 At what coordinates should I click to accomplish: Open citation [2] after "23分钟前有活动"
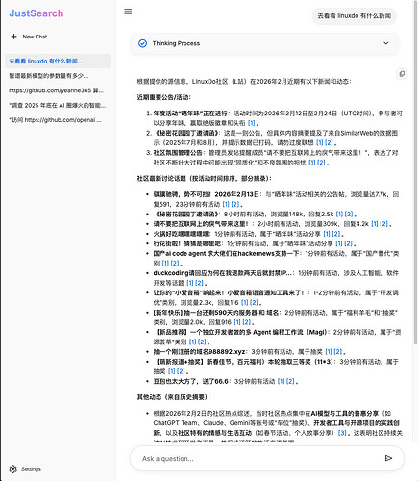click(x=235, y=204)
